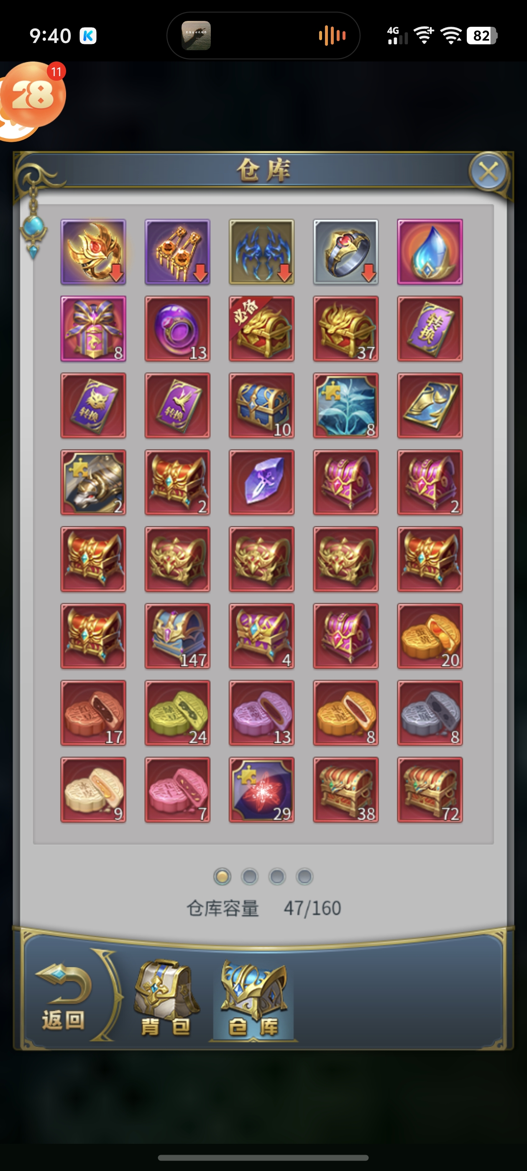The width and height of the screenshot is (527, 1171).
Task: Select the golden dragon ring item
Action: click(93, 252)
